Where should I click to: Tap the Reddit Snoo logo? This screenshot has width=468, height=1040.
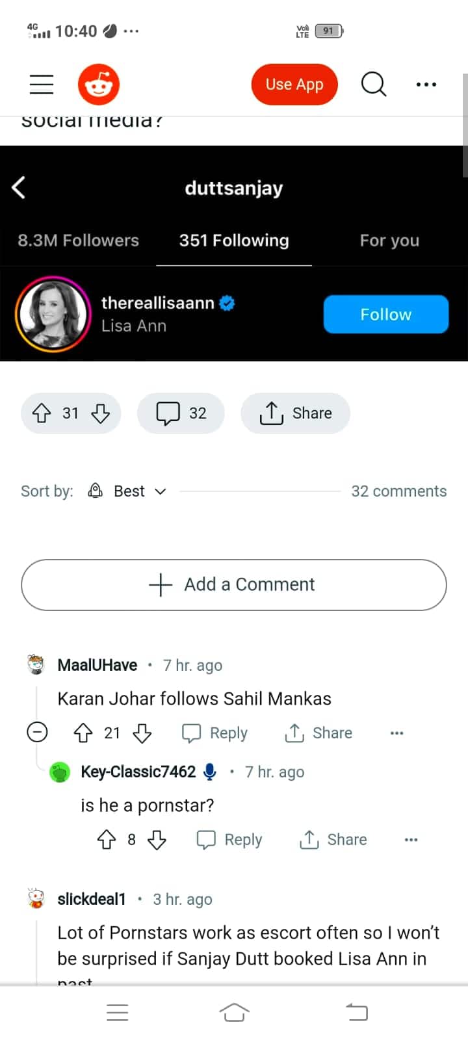pyautogui.click(x=99, y=84)
